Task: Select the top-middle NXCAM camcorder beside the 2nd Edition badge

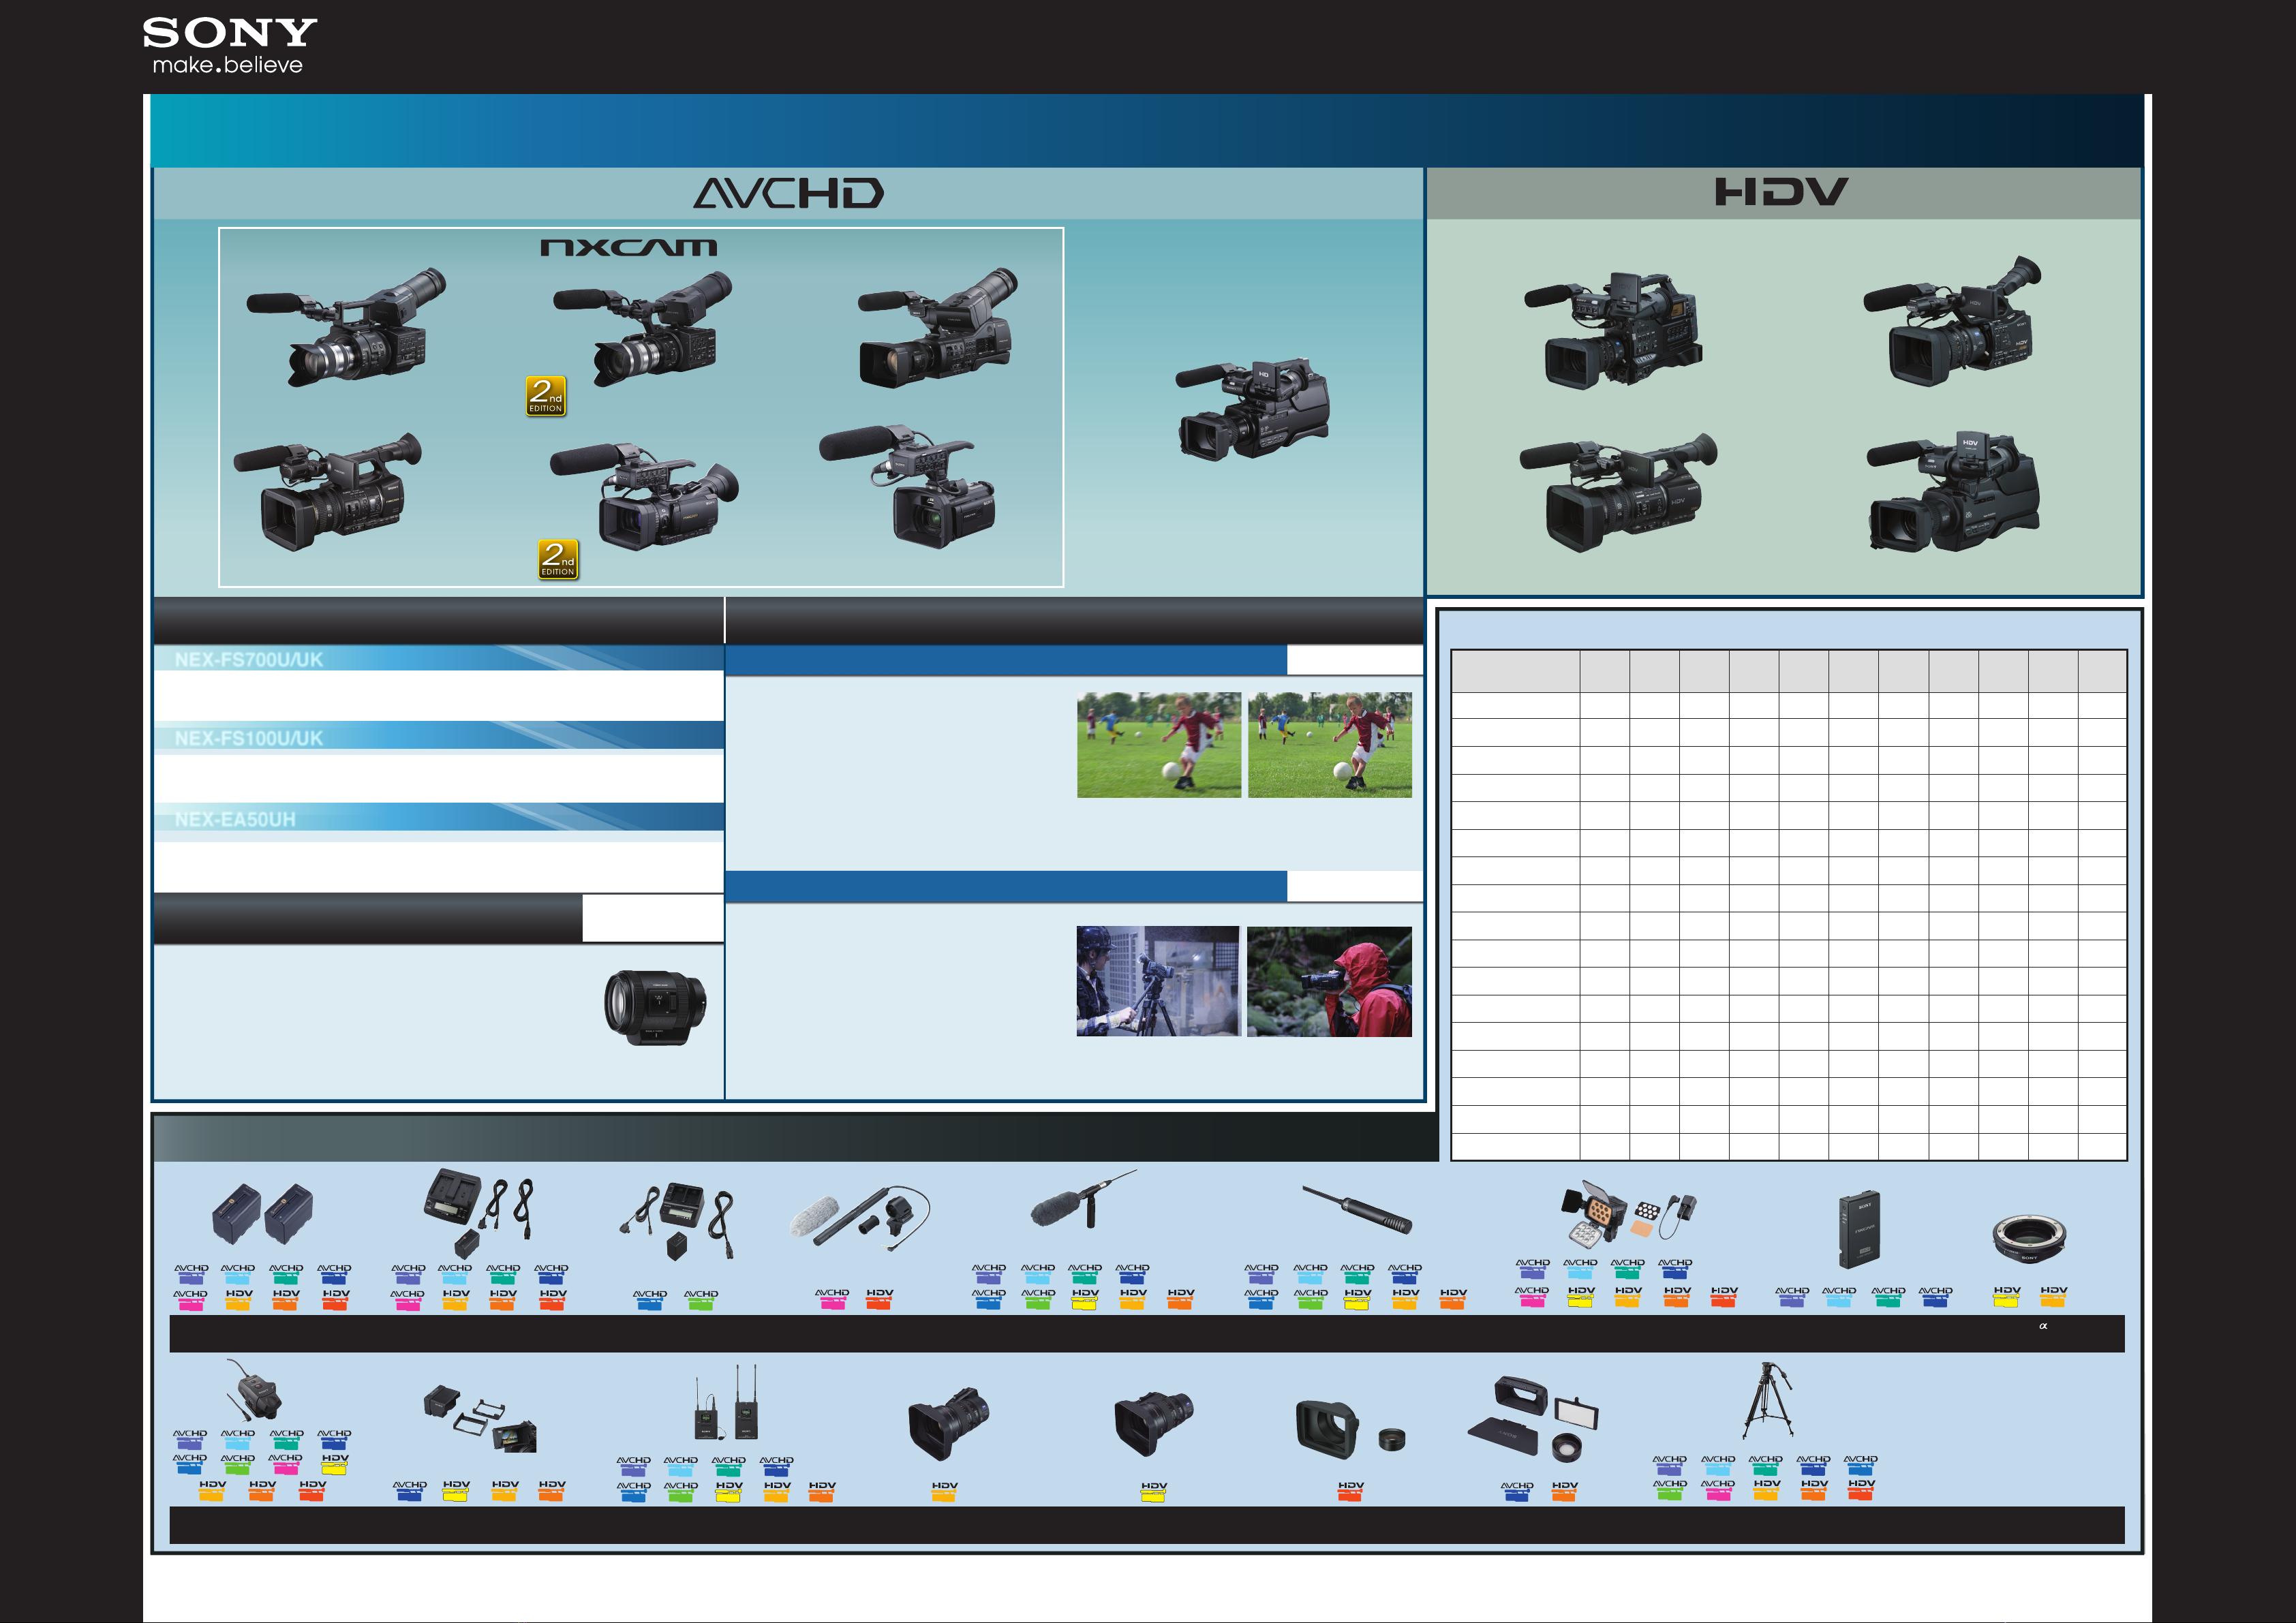Action: click(x=643, y=329)
